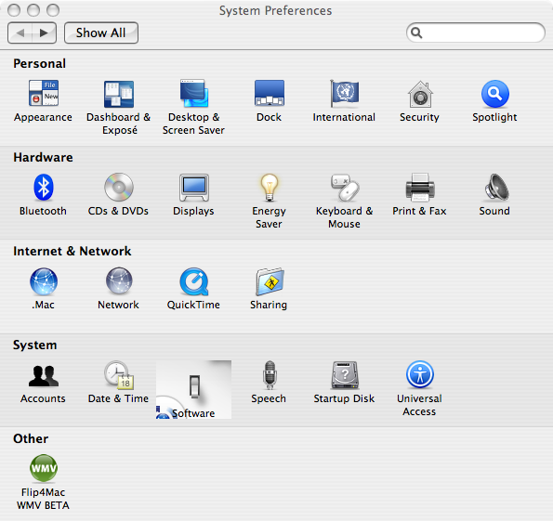Image resolution: width=553 pixels, height=521 pixels.
Task: Click the Show All button
Action: click(x=101, y=33)
